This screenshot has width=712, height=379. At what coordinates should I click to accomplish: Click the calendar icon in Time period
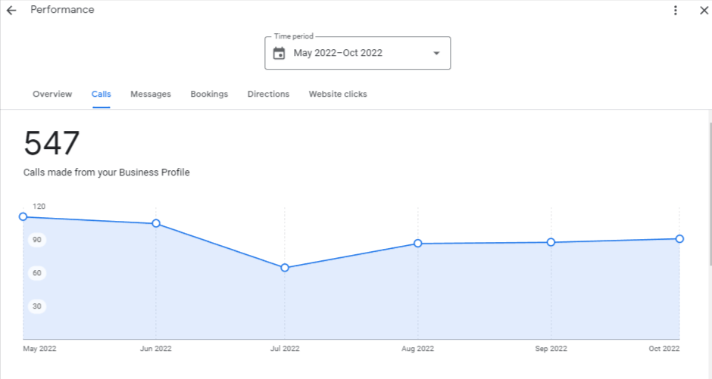279,53
